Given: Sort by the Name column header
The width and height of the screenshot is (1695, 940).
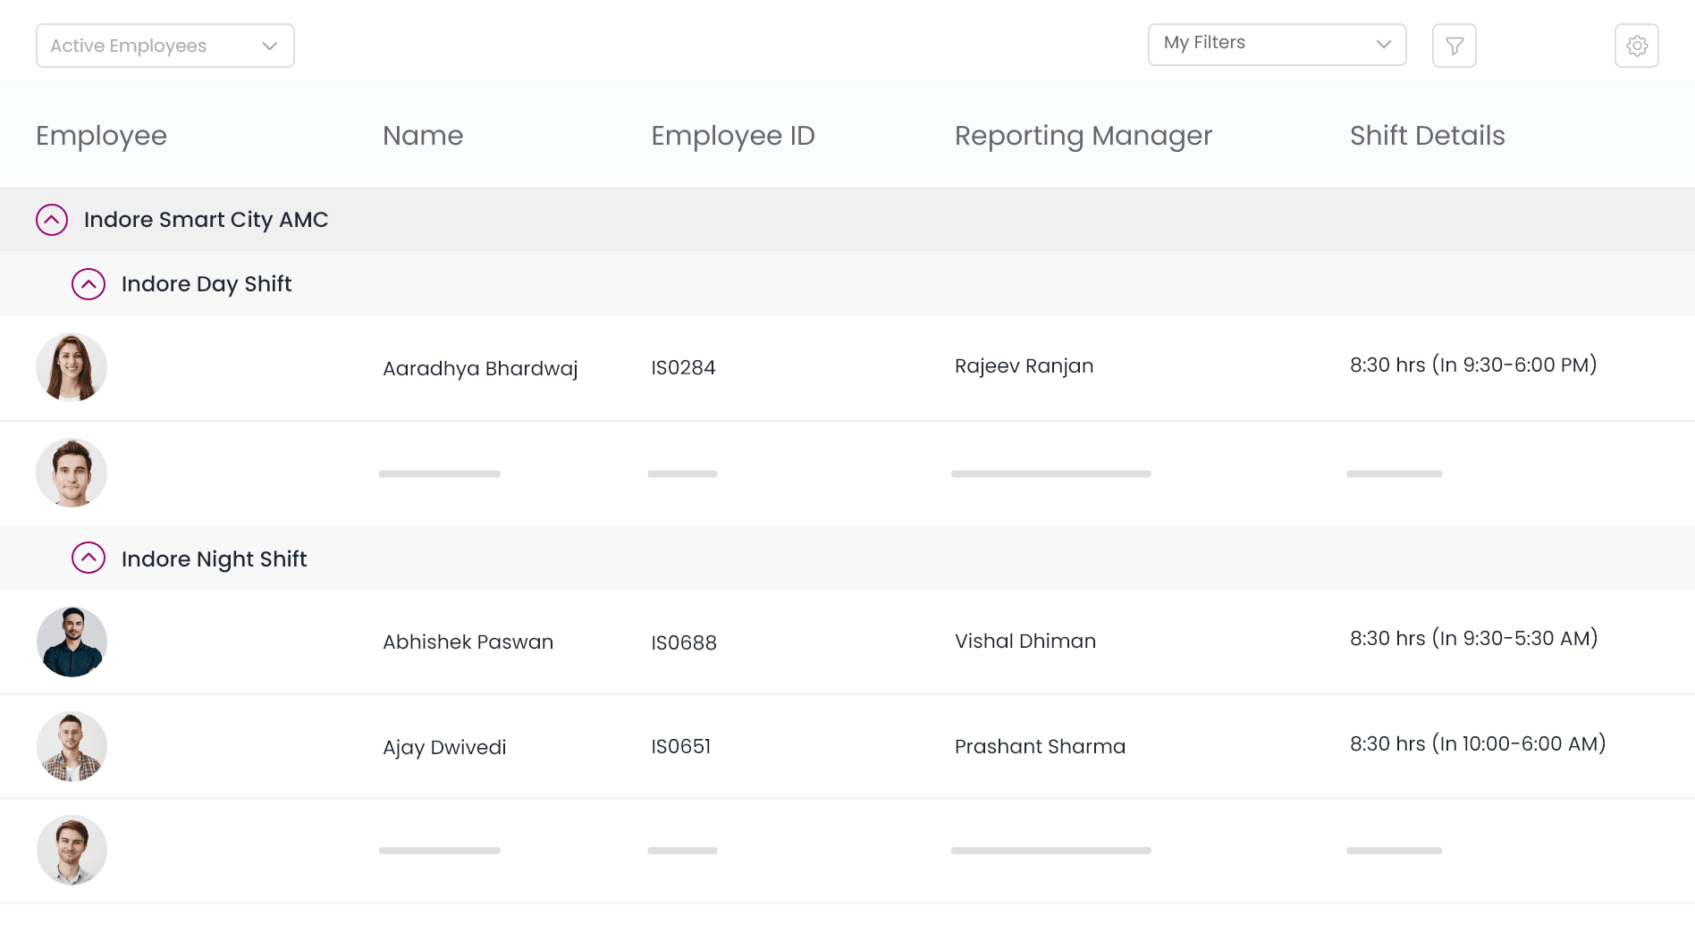Looking at the screenshot, I should coord(423,136).
